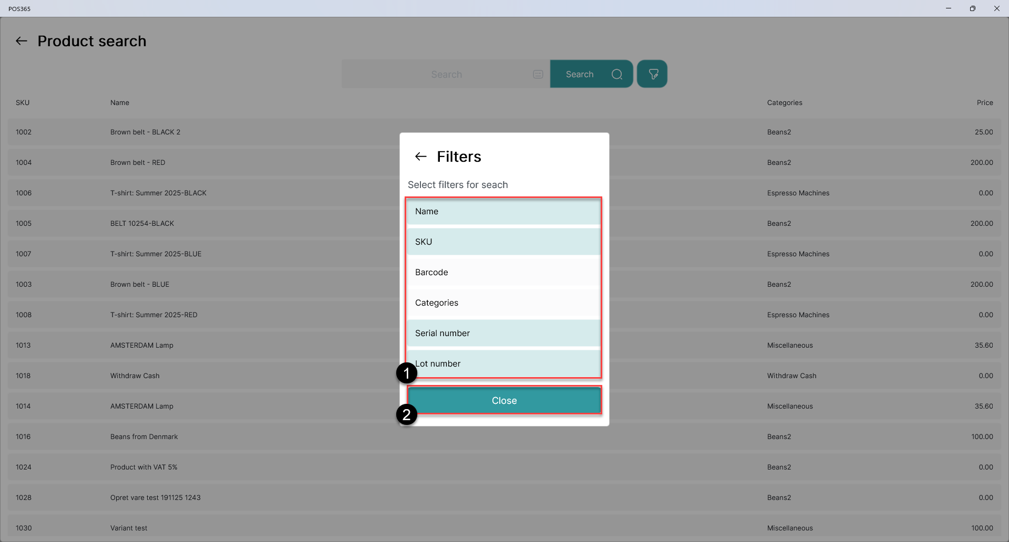Close the POS365 application window
Image resolution: width=1009 pixels, height=542 pixels.
pyautogui.click(x=996, y=8)
